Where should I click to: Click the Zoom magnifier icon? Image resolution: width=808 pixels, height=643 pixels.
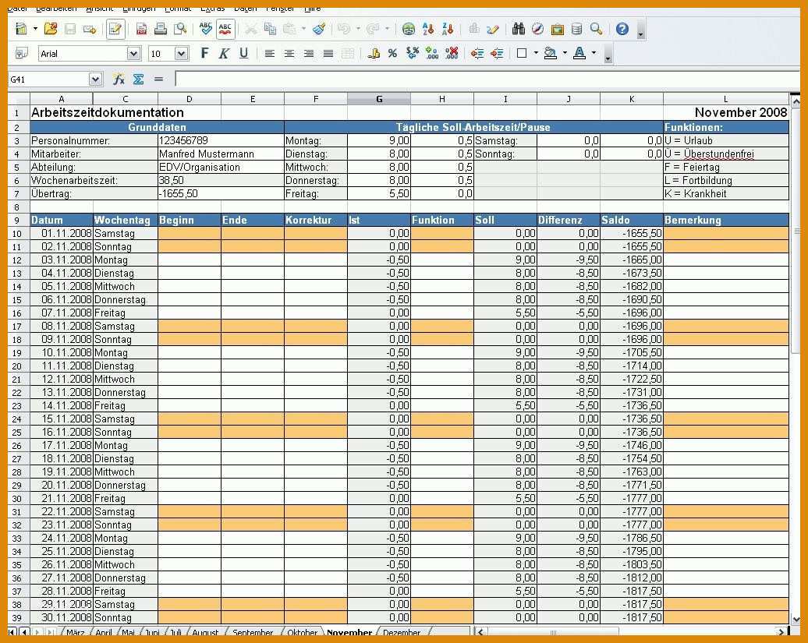coord(596,30)
